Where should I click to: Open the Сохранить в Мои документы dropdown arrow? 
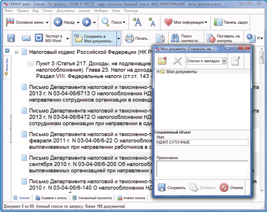[118, 38]
